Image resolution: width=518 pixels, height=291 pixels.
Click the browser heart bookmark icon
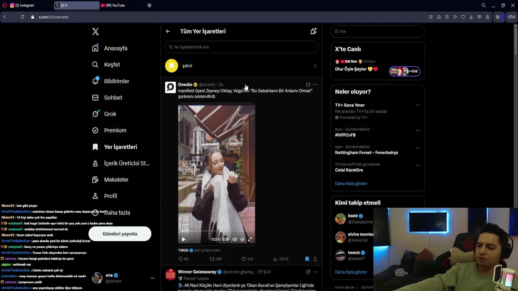[463, 17]
